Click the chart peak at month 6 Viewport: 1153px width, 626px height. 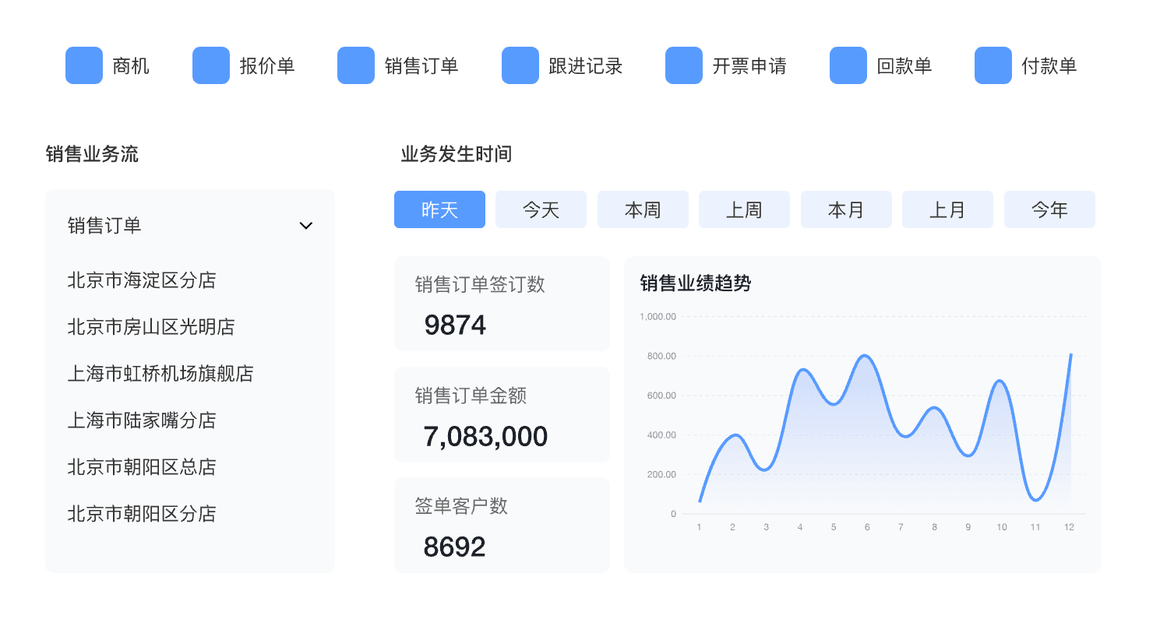pyautogui.click(x=865, y=356)
